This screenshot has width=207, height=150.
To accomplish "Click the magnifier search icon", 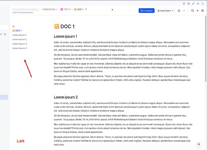I will click(x=192, y=10).
